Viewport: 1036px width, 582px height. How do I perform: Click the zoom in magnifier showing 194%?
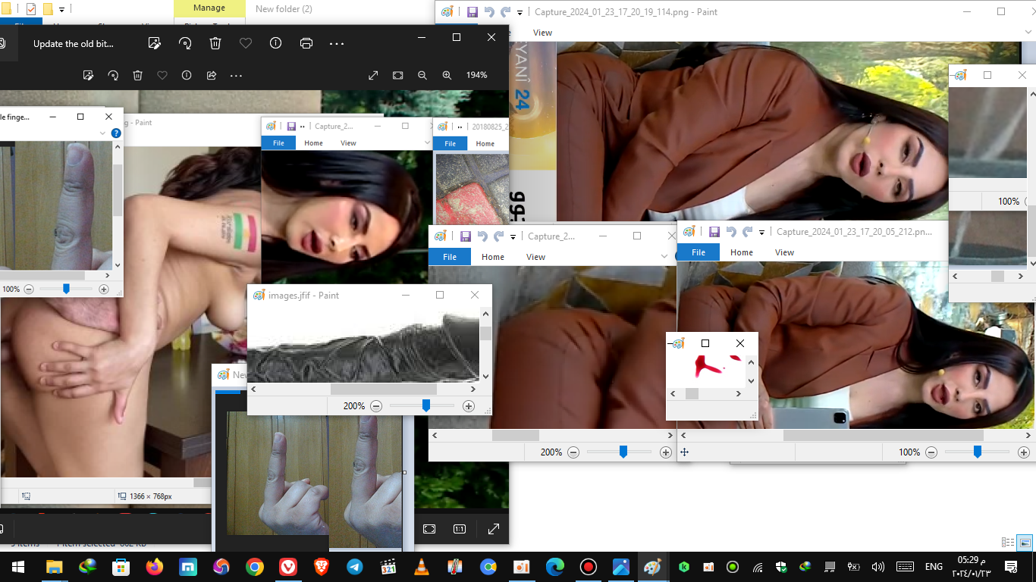click(447, 75)
